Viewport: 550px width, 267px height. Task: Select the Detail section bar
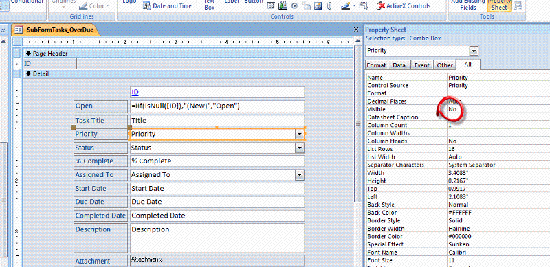pos(188,73)
